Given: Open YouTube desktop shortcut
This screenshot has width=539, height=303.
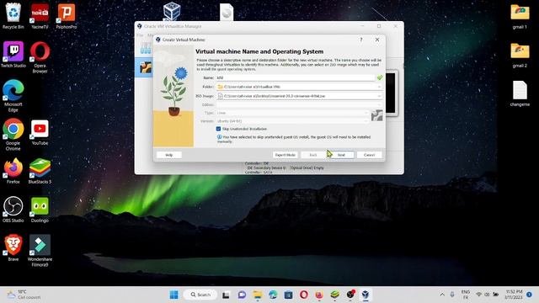Looking at the screenshot, I should pyautogui.click(x=40, y=132).
